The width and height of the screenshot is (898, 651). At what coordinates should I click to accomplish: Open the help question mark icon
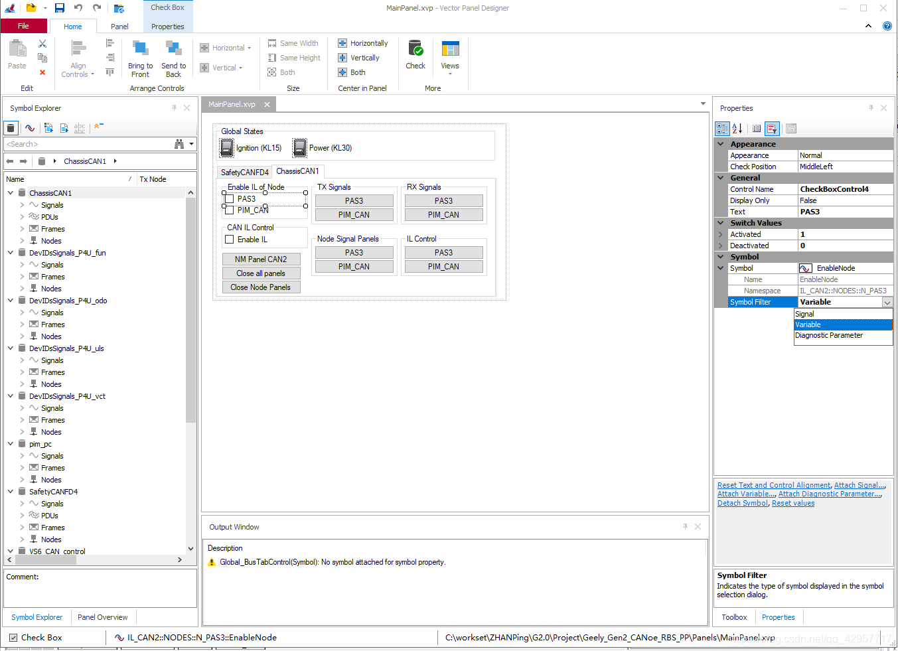click(x=887, y=26)
